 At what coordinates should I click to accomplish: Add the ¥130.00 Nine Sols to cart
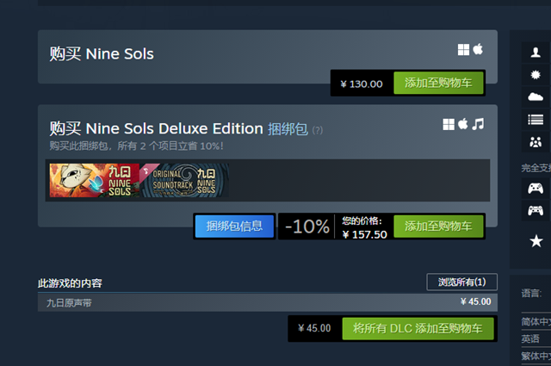438,84
